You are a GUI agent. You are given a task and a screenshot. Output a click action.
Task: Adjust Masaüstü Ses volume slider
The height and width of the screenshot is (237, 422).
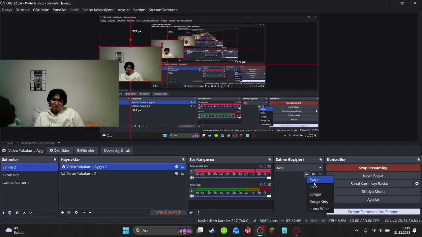(x=233, y=178)
